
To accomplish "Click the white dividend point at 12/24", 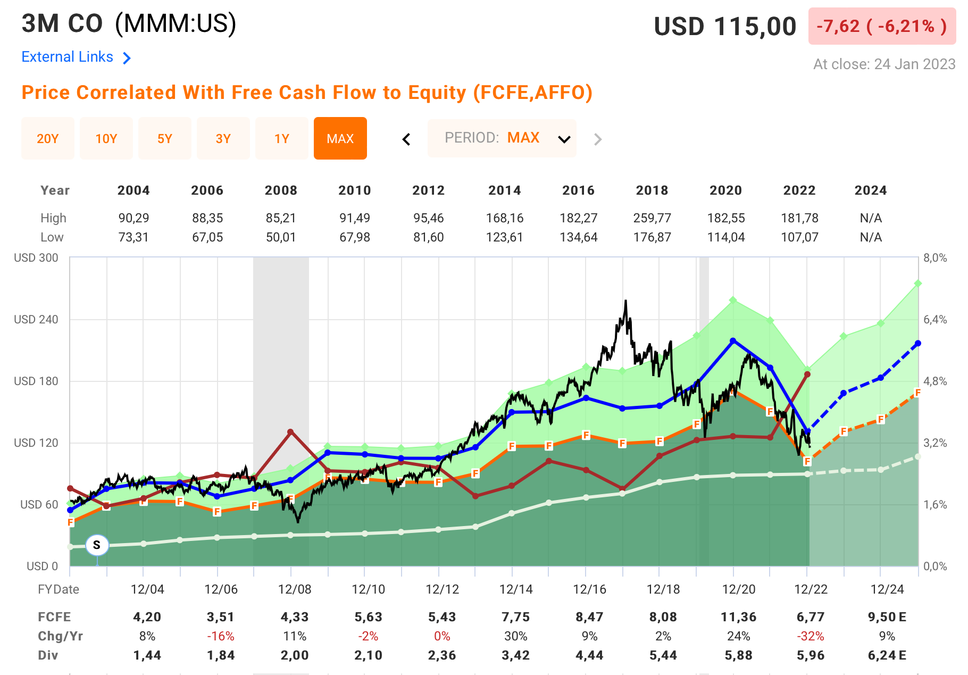I will (x=881, y=470).
